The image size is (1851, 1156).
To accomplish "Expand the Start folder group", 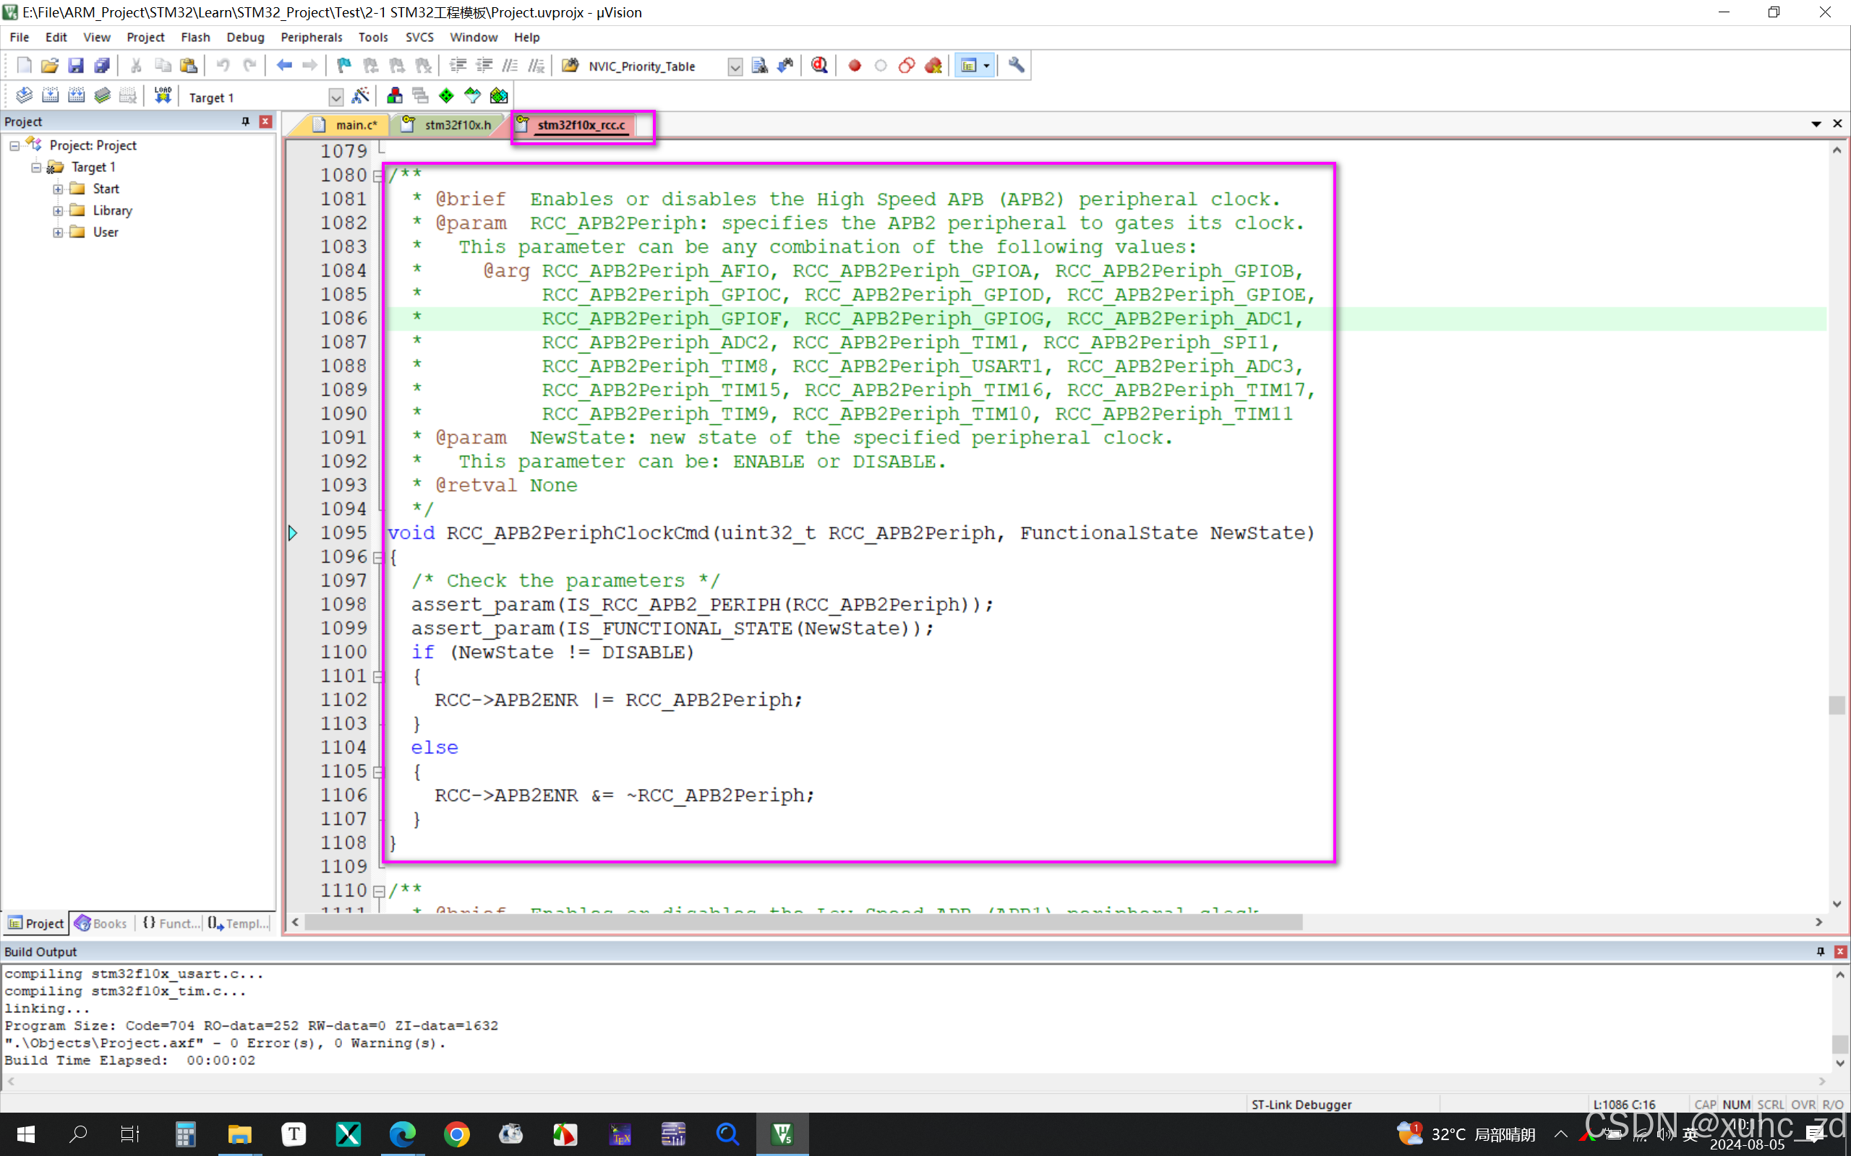I will coord(58,189).
